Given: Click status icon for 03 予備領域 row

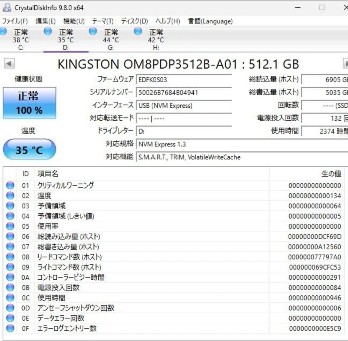Looking at the screenshot, I should [10, 206].
